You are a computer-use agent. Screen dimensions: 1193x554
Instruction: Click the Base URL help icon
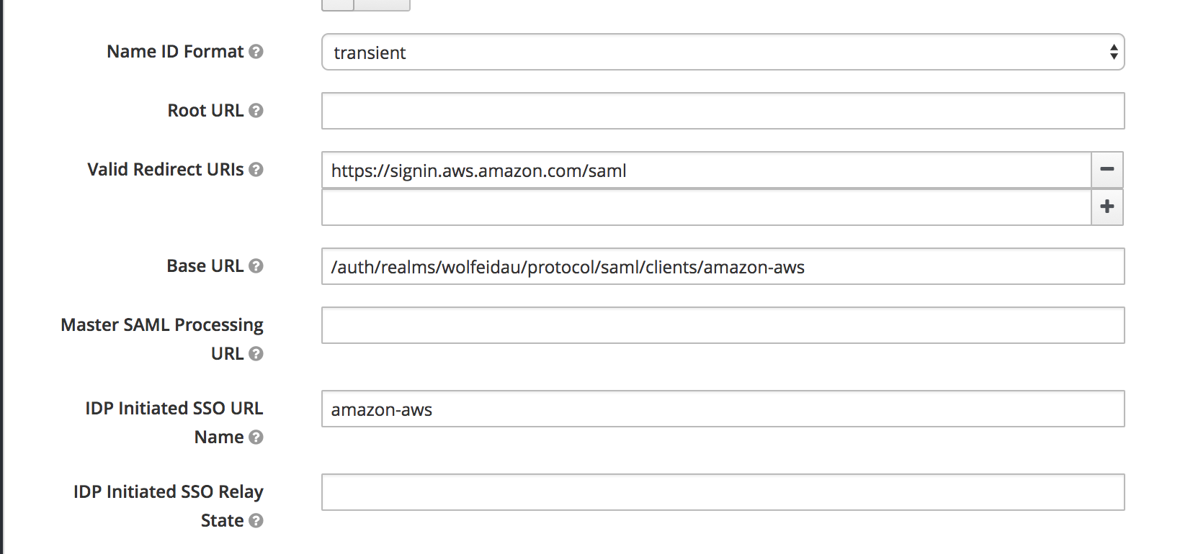[256, 266]
